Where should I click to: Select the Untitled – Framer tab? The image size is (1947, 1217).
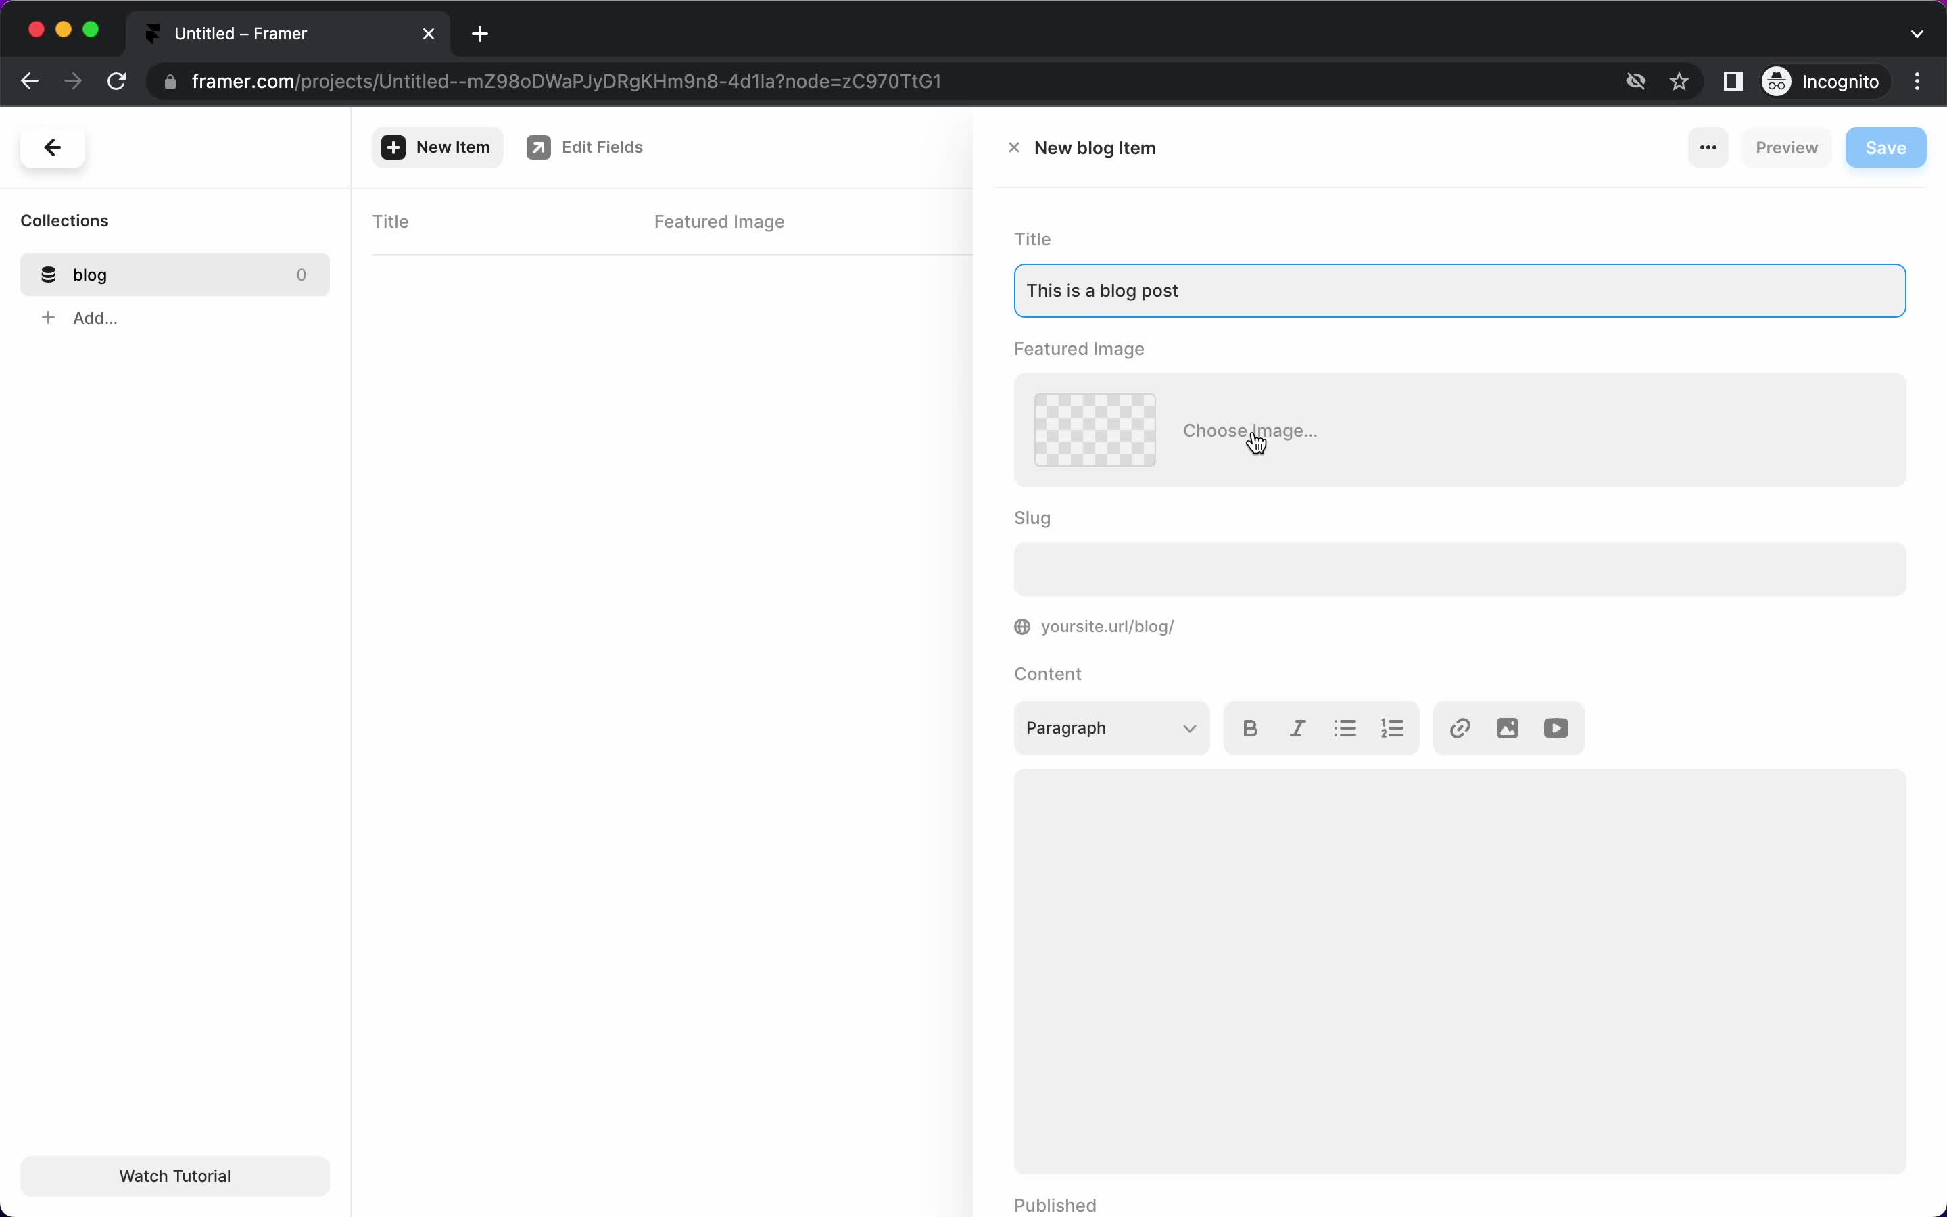pyautogui.click(x=288, y=34)
